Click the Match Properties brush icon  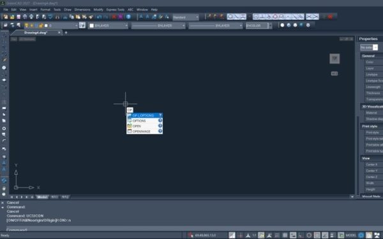click(91, 17)
